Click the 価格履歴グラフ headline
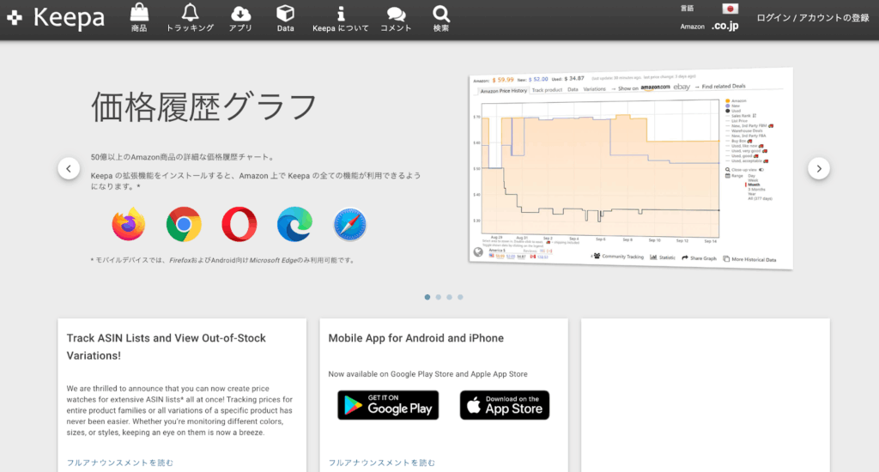Image resolution: width=879 pixels, height=472 pixels. click(x=204, y=106)
